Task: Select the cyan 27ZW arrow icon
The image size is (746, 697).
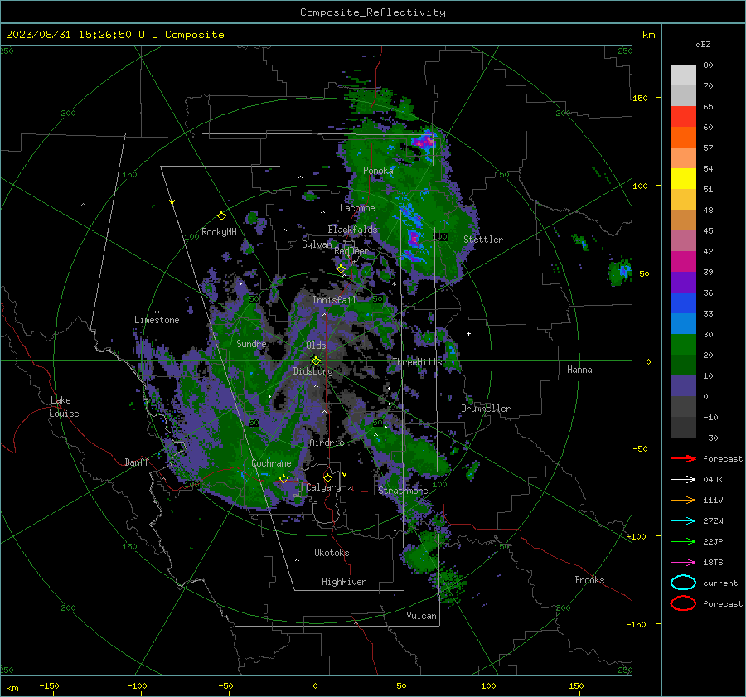Action: (683, 521)
